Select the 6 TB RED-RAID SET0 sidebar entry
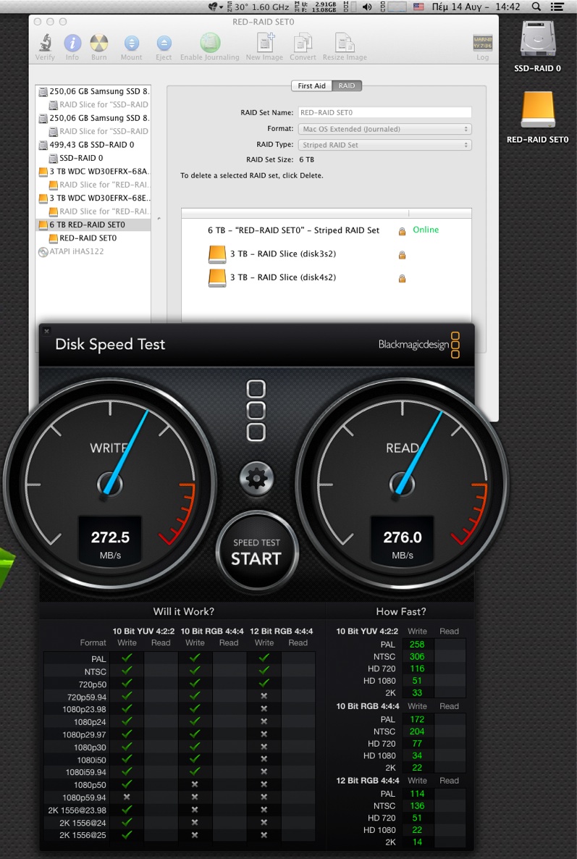Viewport: 577px width, 859px height. (93, 225)
